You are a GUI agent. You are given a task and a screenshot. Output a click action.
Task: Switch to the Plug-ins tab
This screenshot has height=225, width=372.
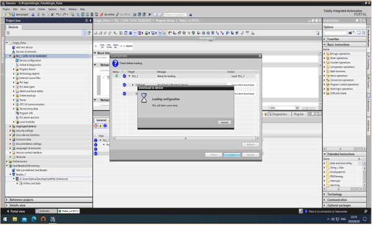299,114
